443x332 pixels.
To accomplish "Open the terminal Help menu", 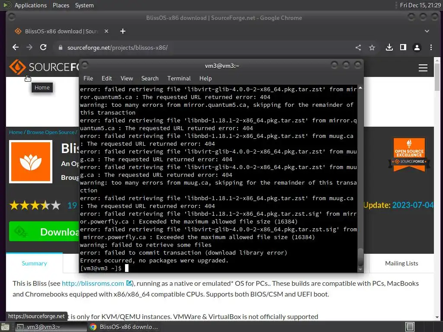I will point(205,78).
